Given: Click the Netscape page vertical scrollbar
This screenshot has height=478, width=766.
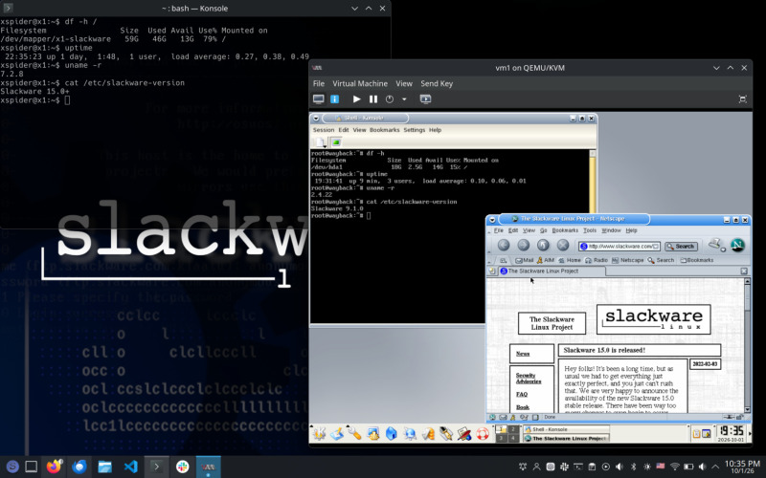Looking at the screenshot, I should [747, 345].
